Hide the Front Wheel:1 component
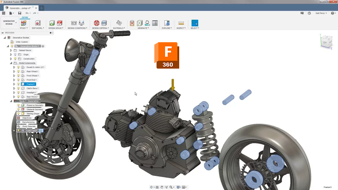This screenshot has width=338, height=190. point(19,76)
